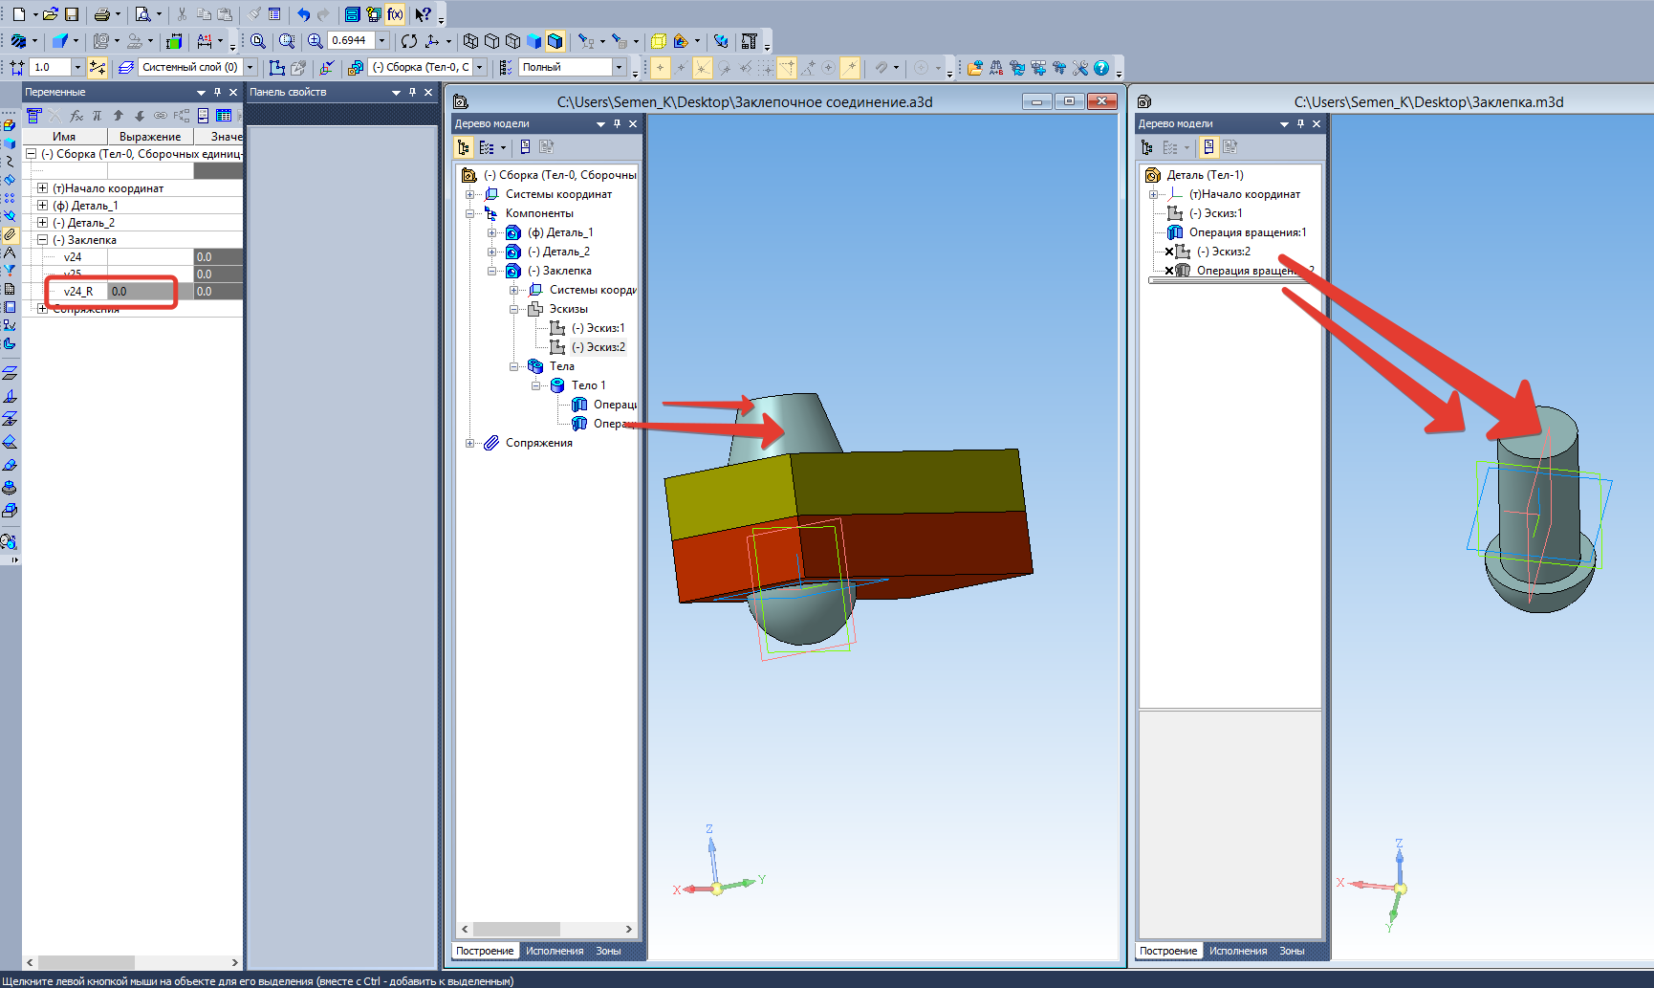Click the table view icon in Variables
Image resolution: width=1654 pixels, height=988 pixels.
point(224,116)
